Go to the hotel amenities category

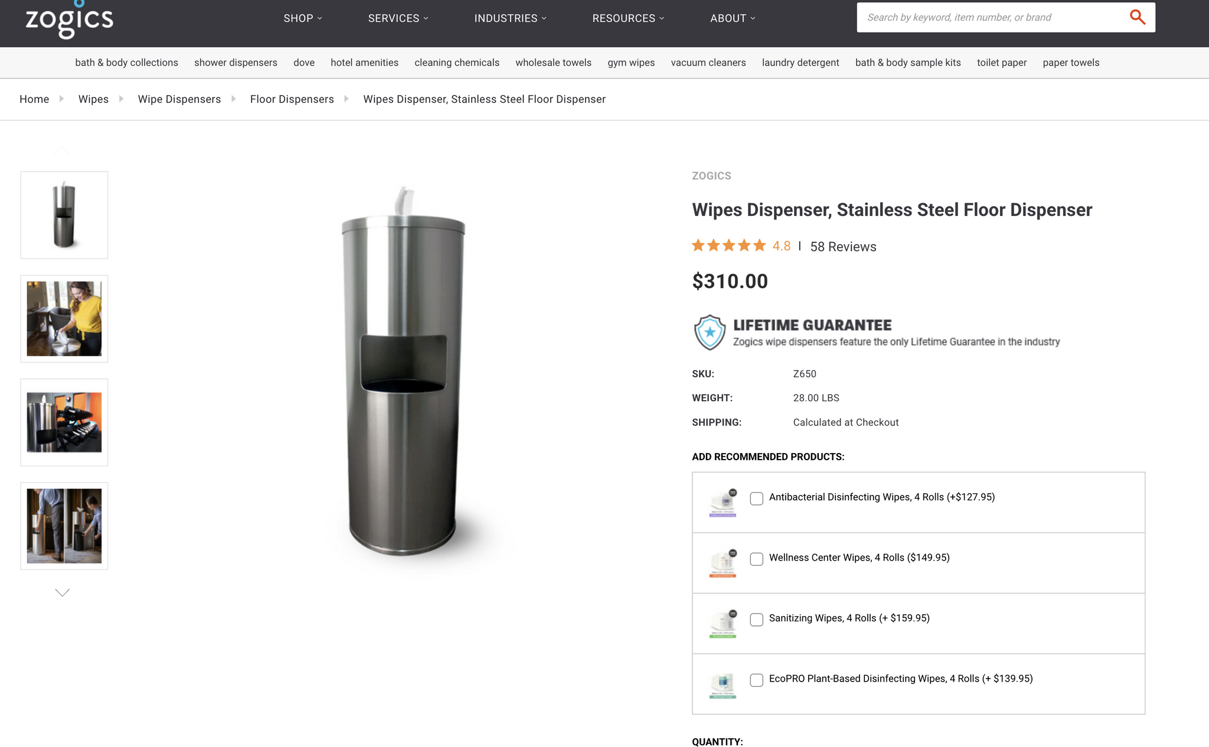coord(364,63)
